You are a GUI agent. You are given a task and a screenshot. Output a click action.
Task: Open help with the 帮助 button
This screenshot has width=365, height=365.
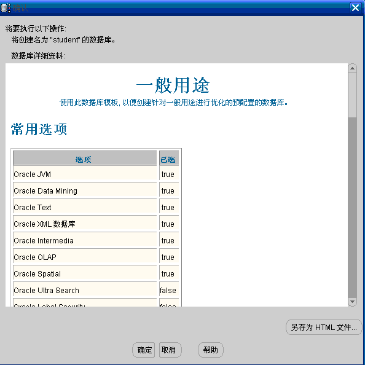(210, 350)
